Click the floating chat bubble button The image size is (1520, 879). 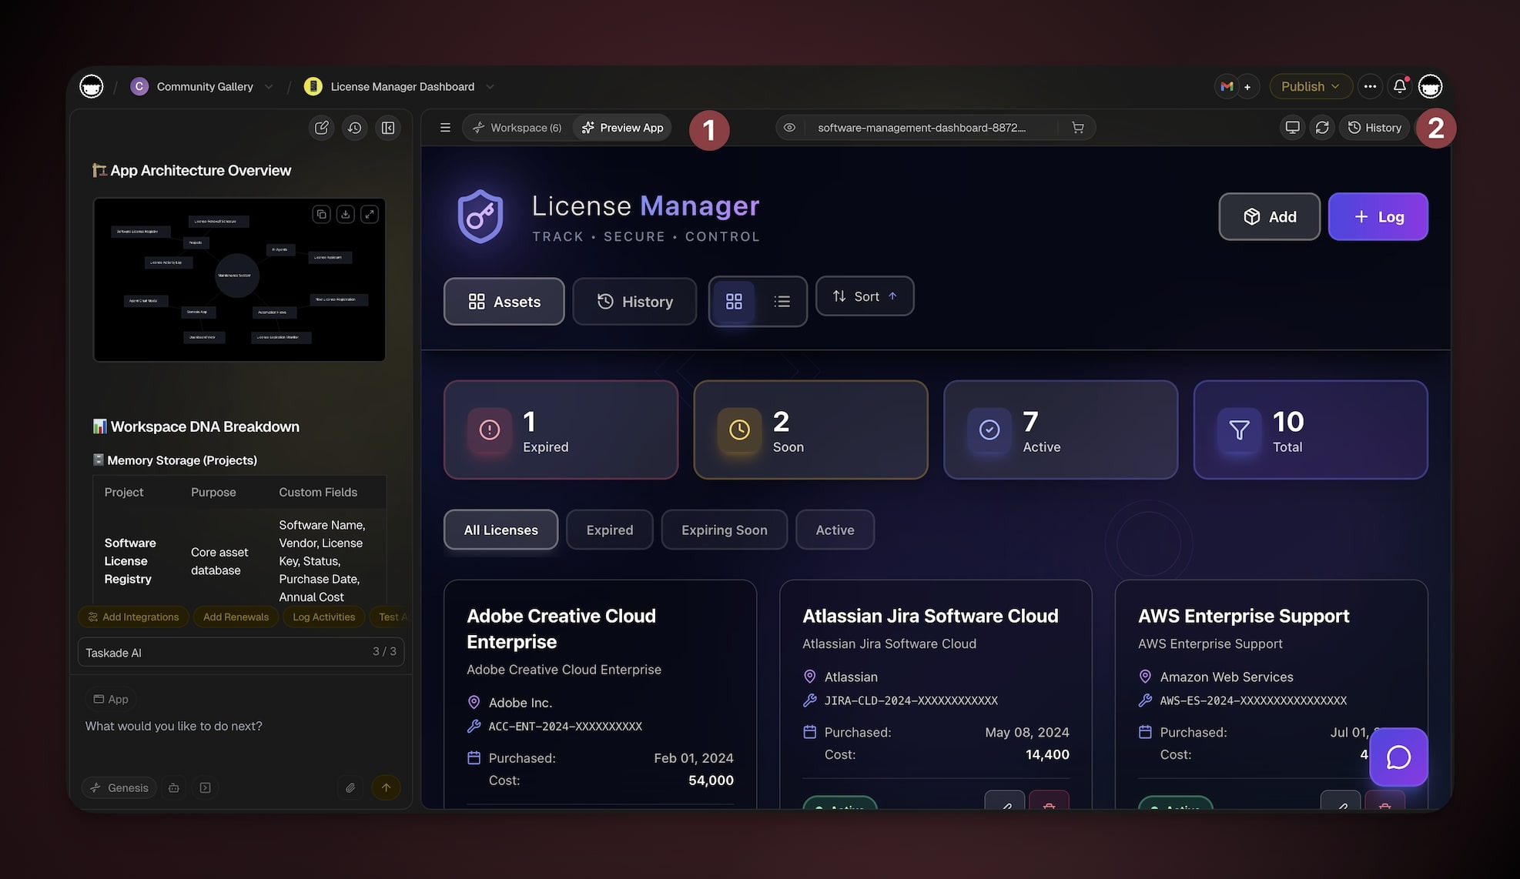pos(1398,757)
